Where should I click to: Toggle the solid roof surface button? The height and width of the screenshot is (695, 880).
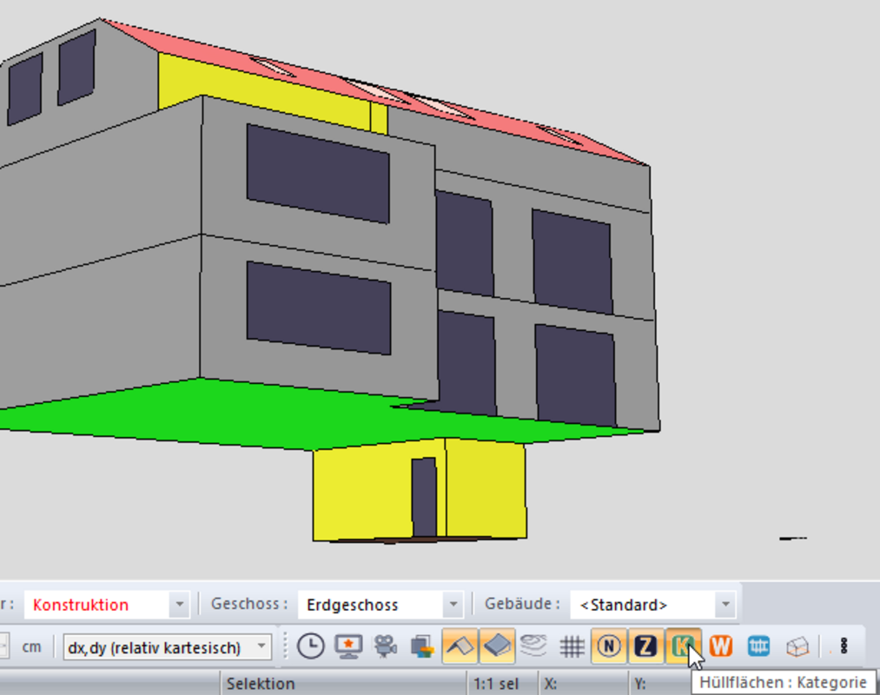[x=497, y=646]
